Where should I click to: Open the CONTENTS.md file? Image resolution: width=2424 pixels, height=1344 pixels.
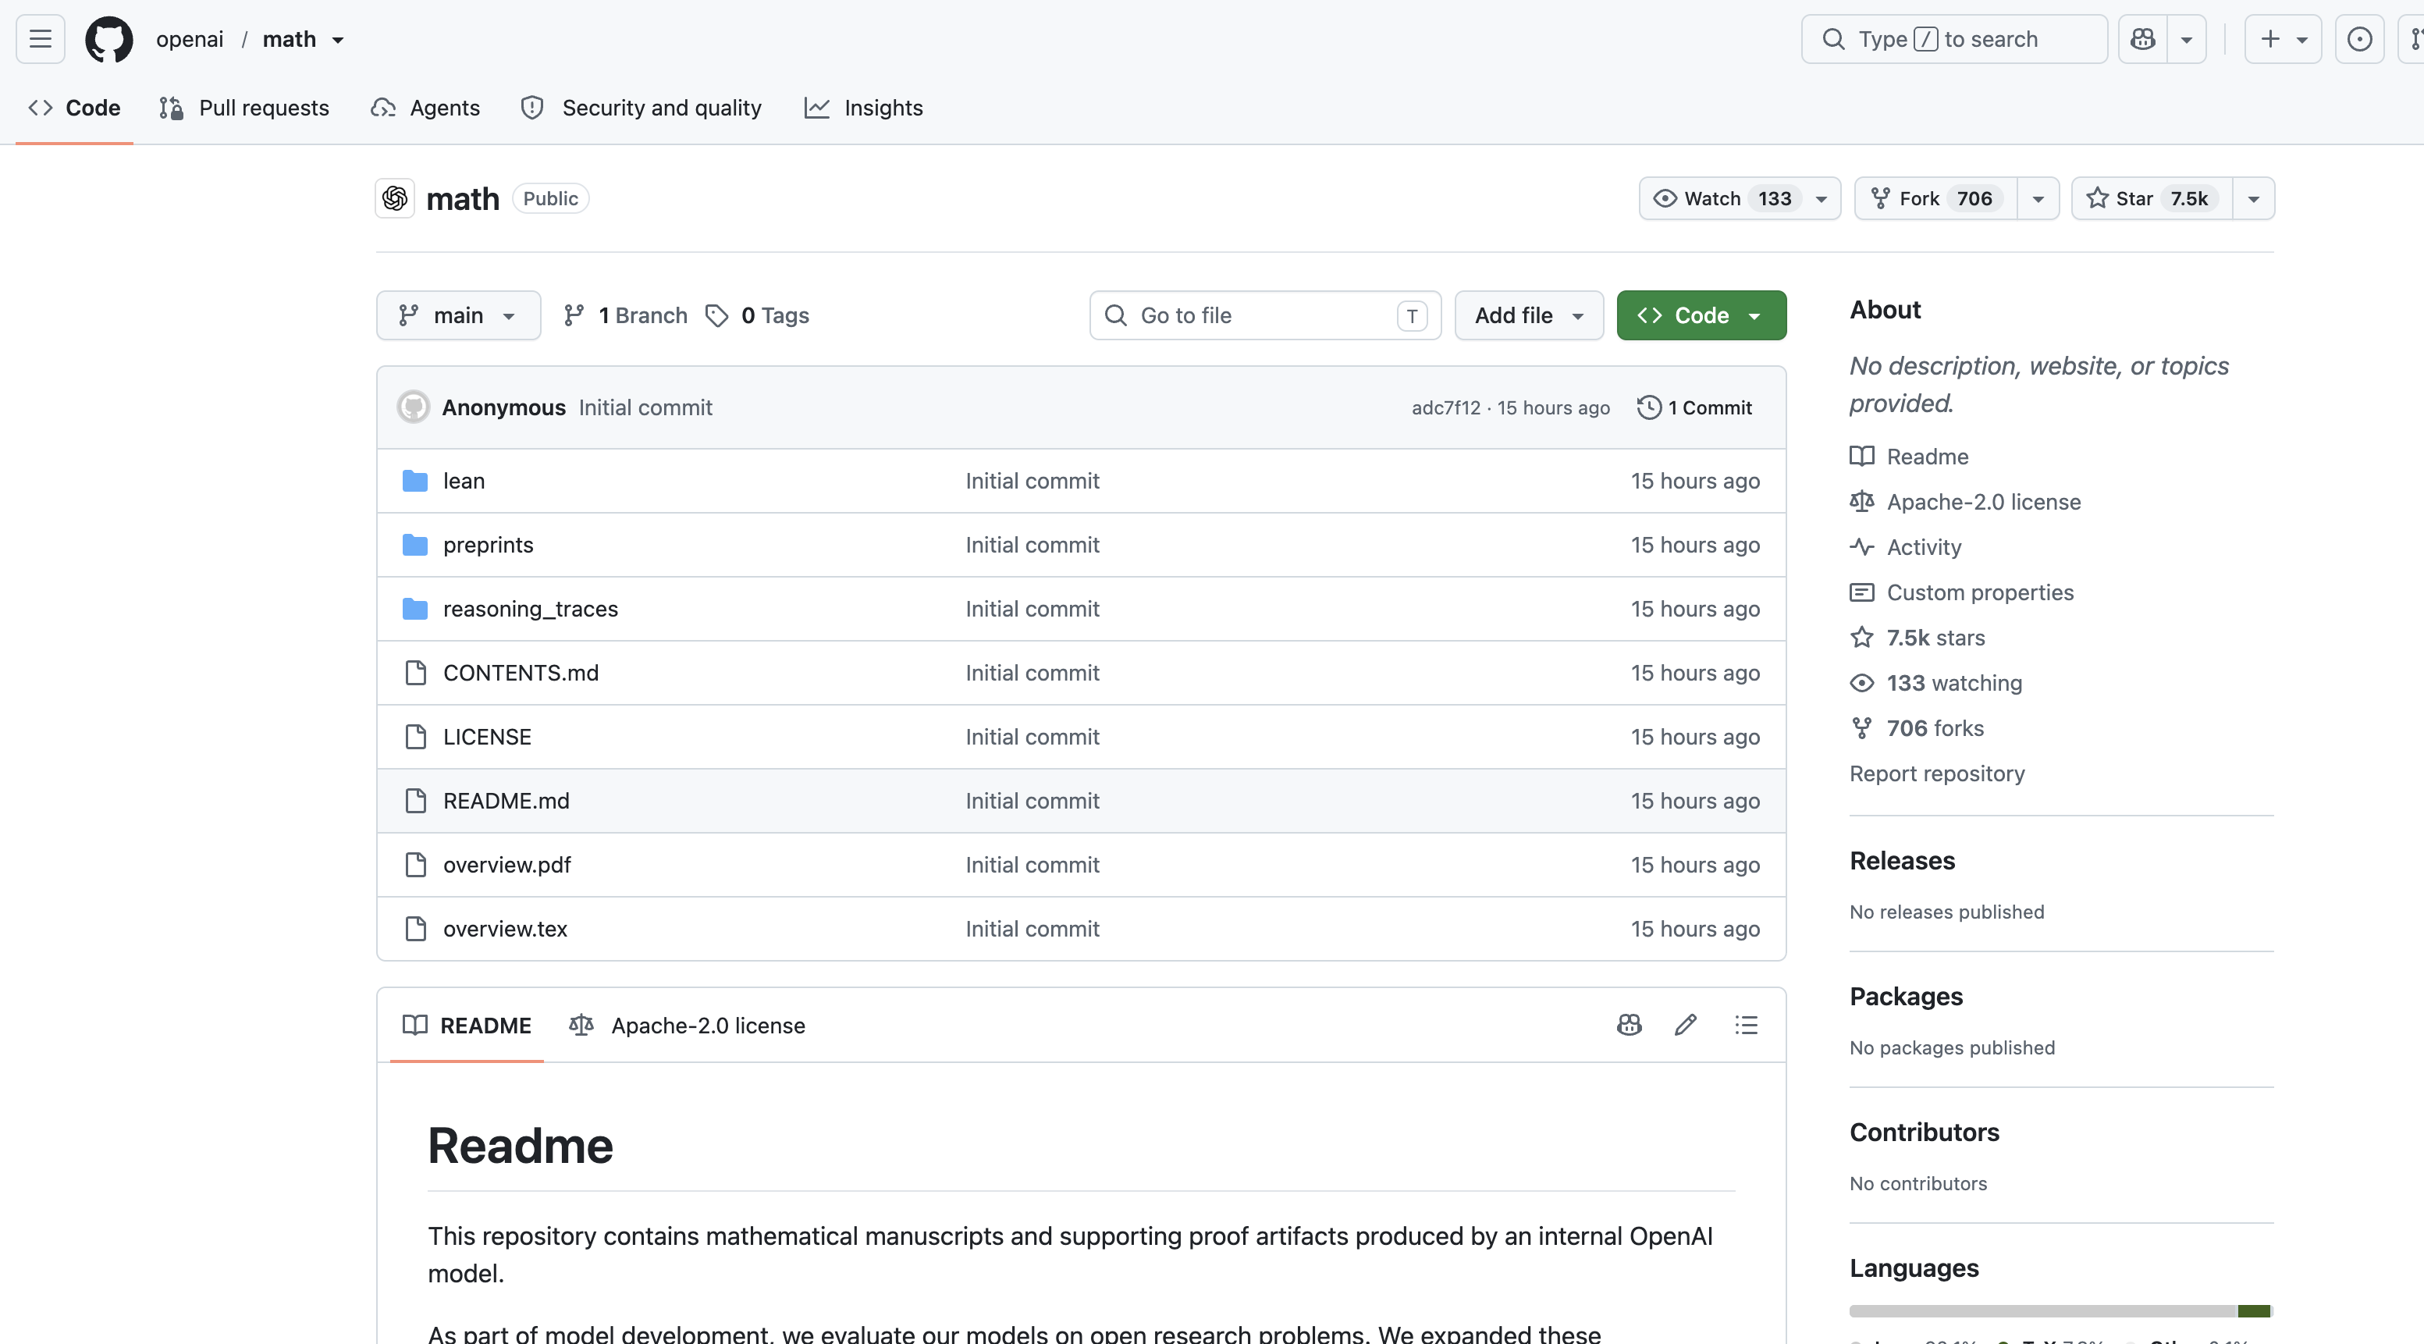[x=521, y=673]
